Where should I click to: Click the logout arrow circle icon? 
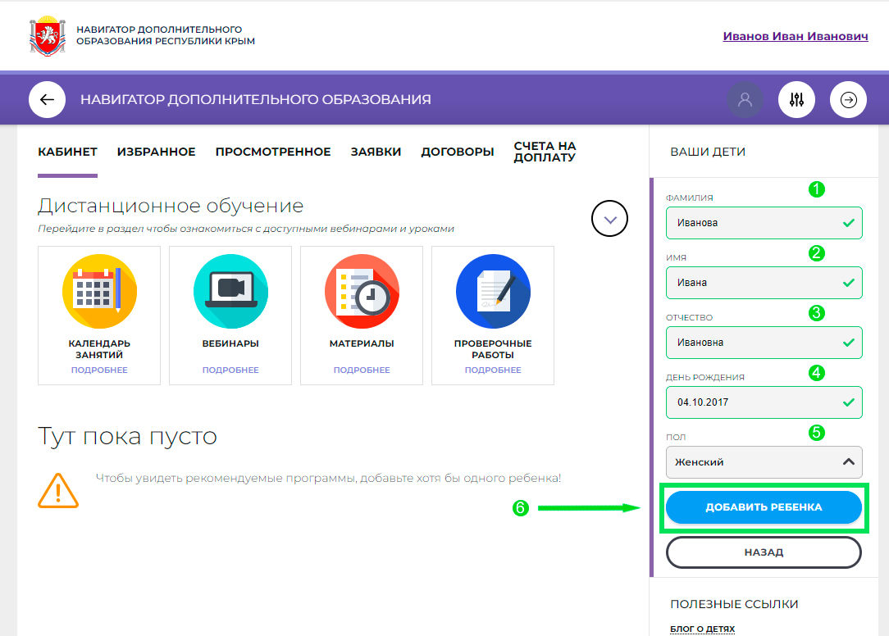(x=848, y=100)
